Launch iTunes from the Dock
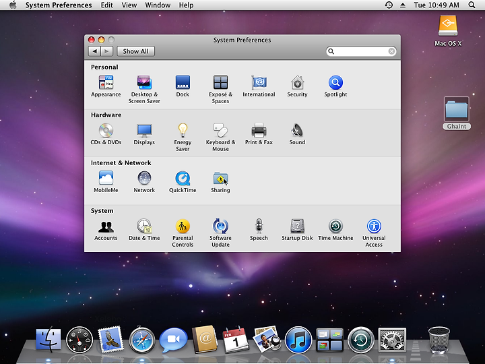485x364 pixels. (298, 340)
